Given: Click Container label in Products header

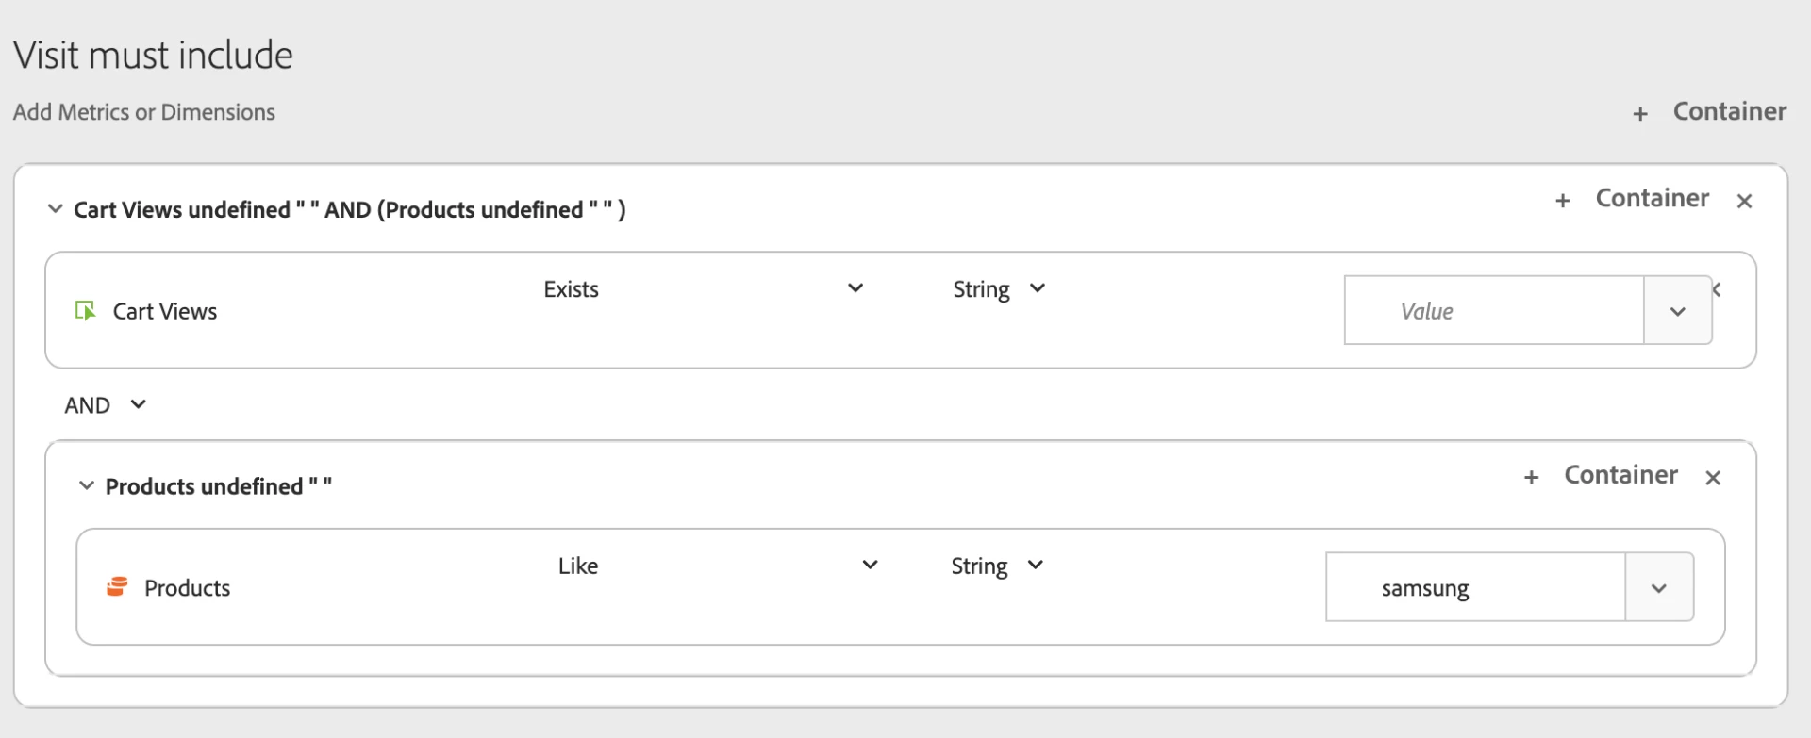Looking at the screenshot, I should [x=1620, y=475].
